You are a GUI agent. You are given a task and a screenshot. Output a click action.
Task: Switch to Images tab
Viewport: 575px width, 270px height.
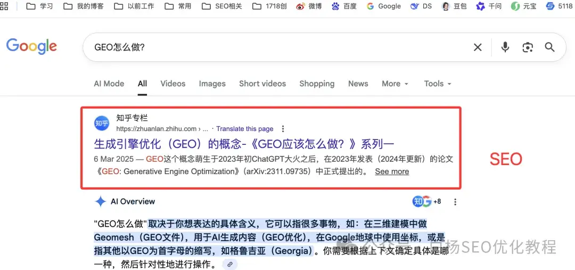pos(212,84)
